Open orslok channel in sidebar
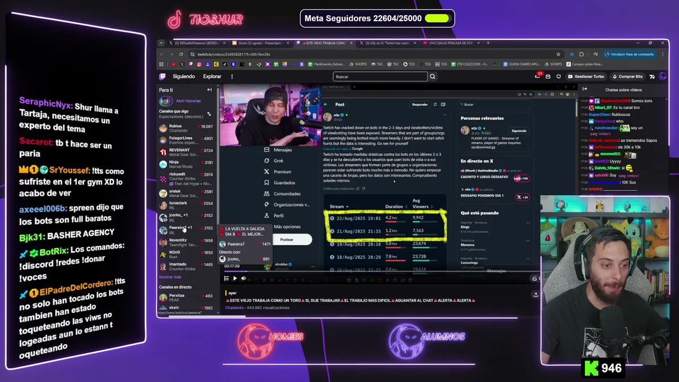 coord(186,193)
